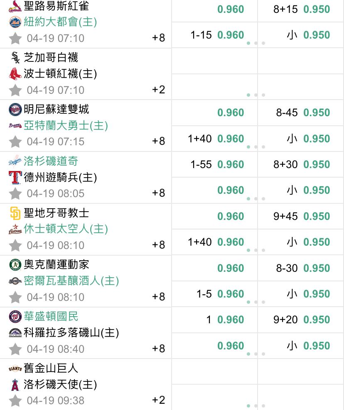Click the Chicago White Sox logo
Screen dimensions: 344x410
(15, 58)
